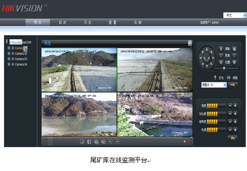The image size is (247, 171).
Task: Decrease brightness (亮度) with minus button
Action: 230,106
